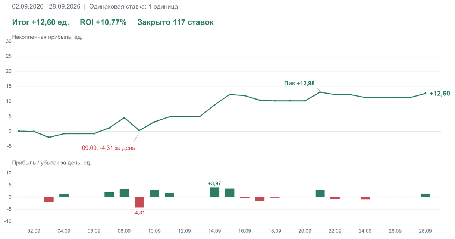The width and height of the screenshot is (455, 239).
Task: Click the 09.09: -4,31 за день annotation
Action: click(x=109, y=148)
